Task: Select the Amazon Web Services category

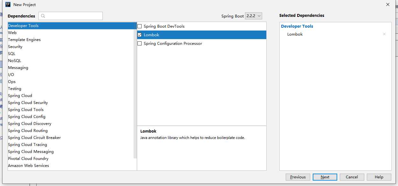Action: coord(71,166)
